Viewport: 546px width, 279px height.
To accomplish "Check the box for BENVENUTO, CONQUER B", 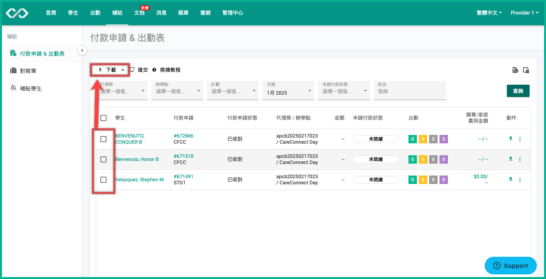I will click(103, 139).
